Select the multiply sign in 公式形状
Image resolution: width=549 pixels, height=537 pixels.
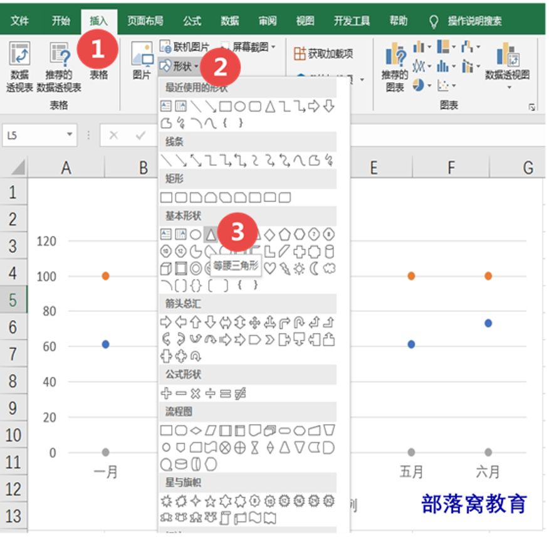pyautogui.click(x=196, y=393)
